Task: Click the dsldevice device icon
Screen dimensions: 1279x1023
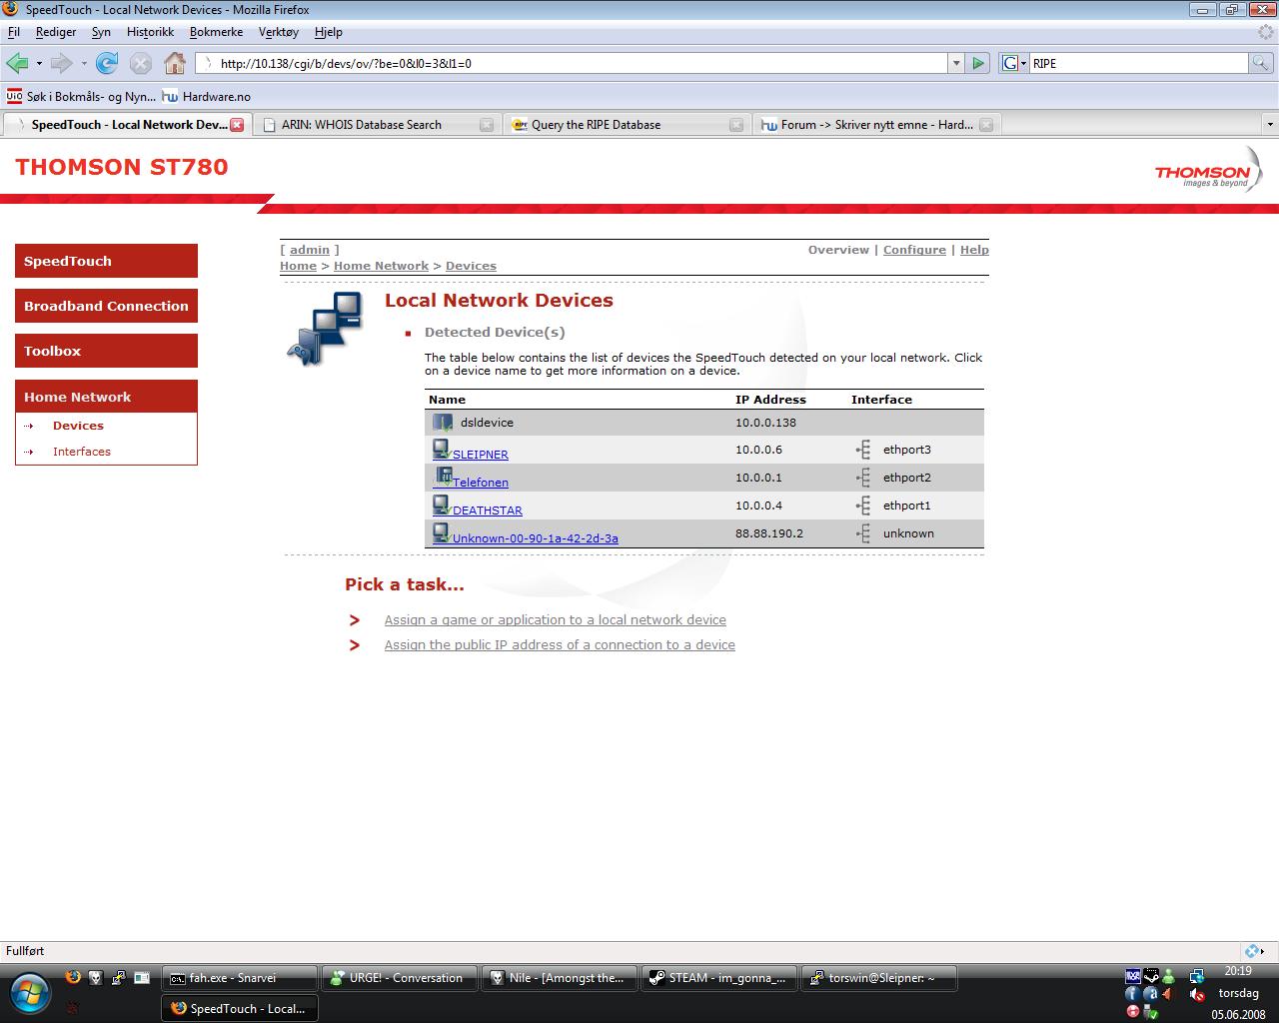Action: [x=443, y=423]
